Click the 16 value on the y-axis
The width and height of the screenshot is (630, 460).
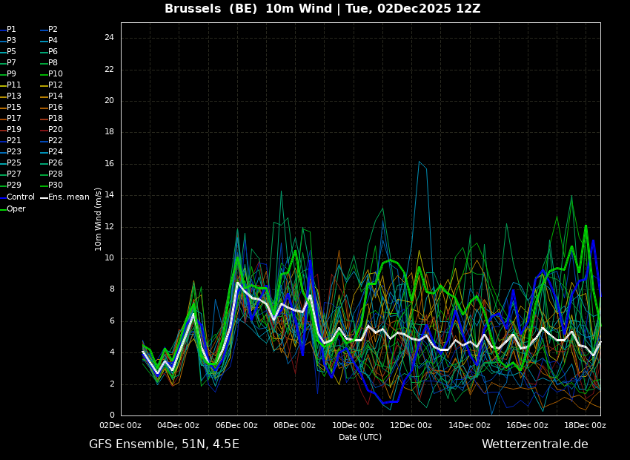(109, 164)
